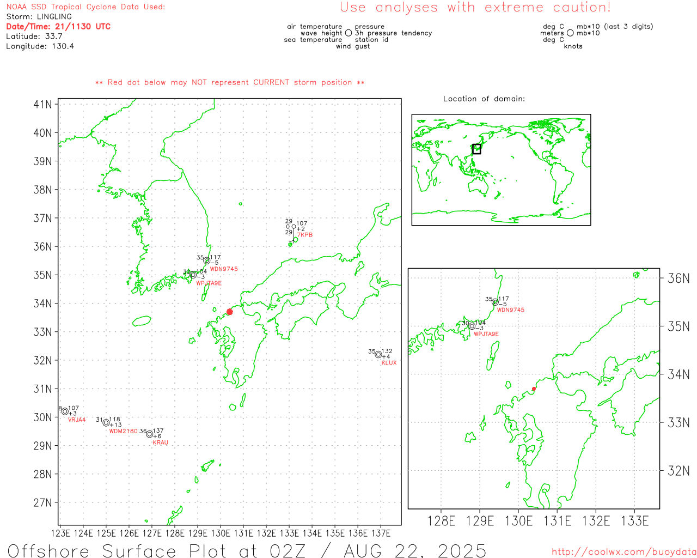
Task: Click the 130E longitude label on the main map
Action: pyautogui.click(x=221, y=533)
